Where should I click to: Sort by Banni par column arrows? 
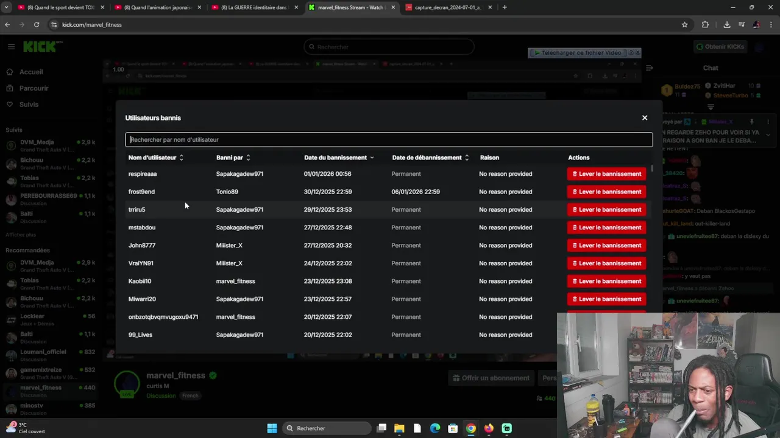248,158
